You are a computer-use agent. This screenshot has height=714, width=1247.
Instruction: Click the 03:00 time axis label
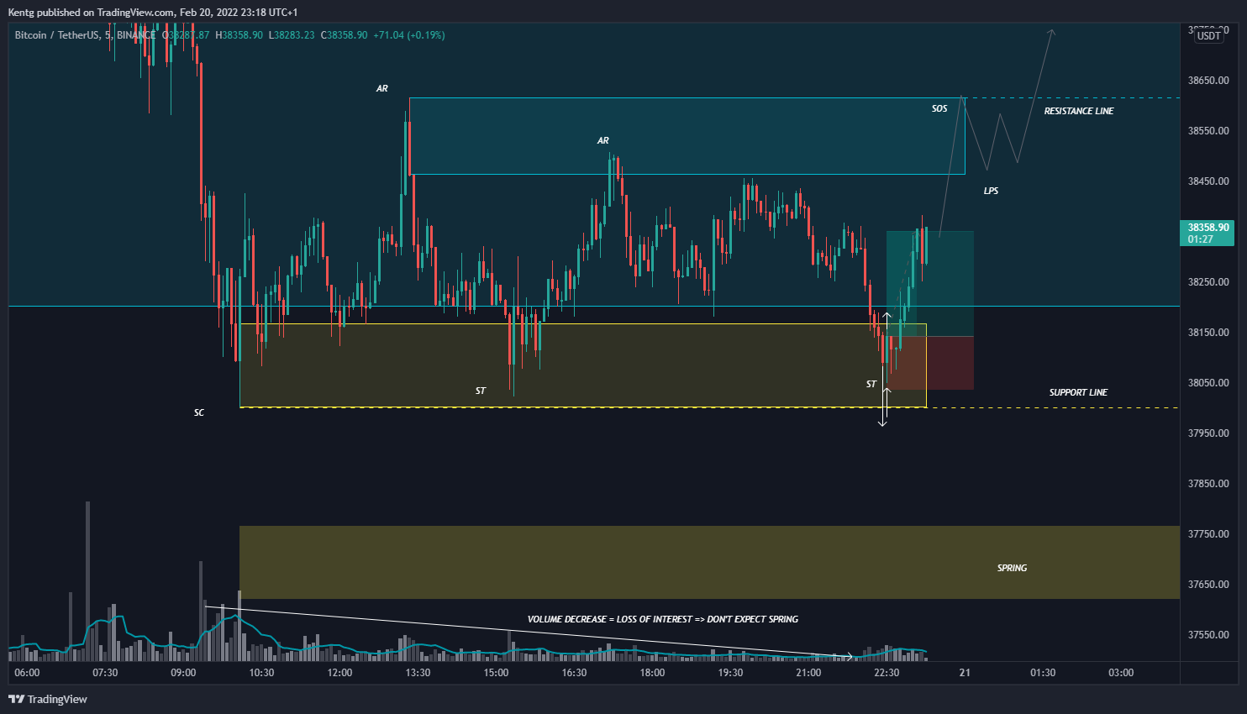click(1121, 673)
